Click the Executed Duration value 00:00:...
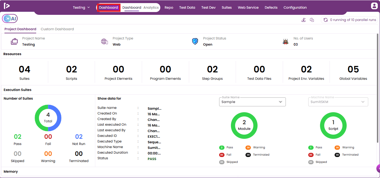The image size is (380, 178). click(154, 153)
